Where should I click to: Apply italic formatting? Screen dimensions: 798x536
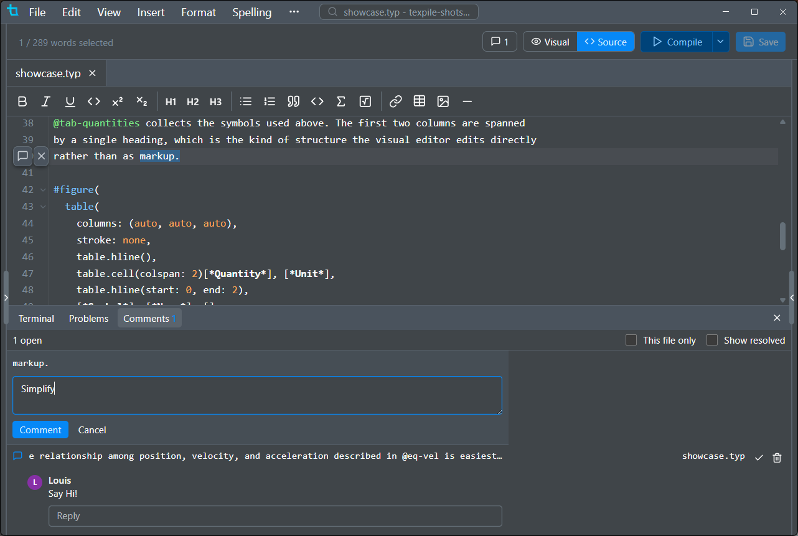[x=45, y=101]
